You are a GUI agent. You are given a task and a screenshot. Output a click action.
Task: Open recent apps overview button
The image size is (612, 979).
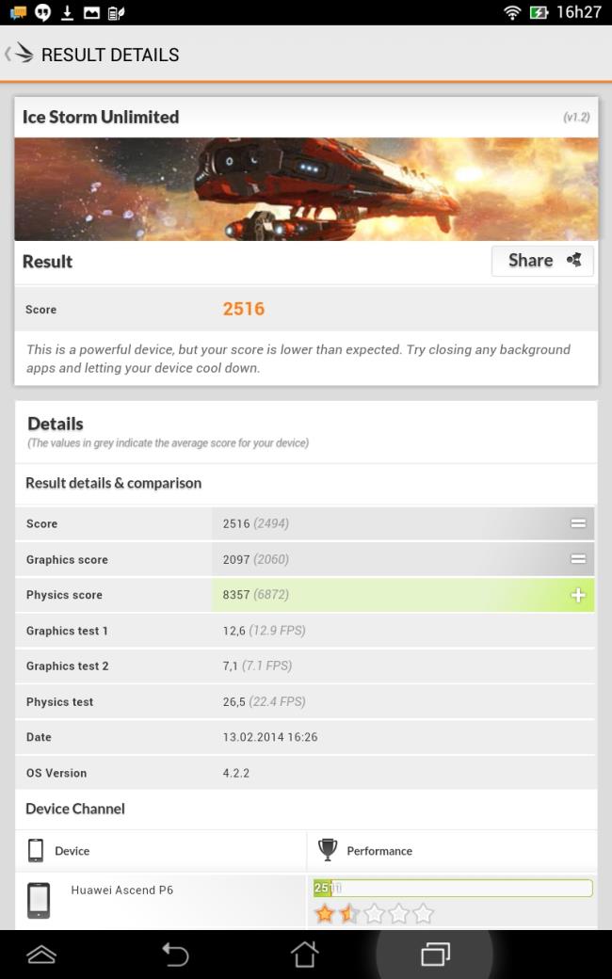tap(435, 954)
